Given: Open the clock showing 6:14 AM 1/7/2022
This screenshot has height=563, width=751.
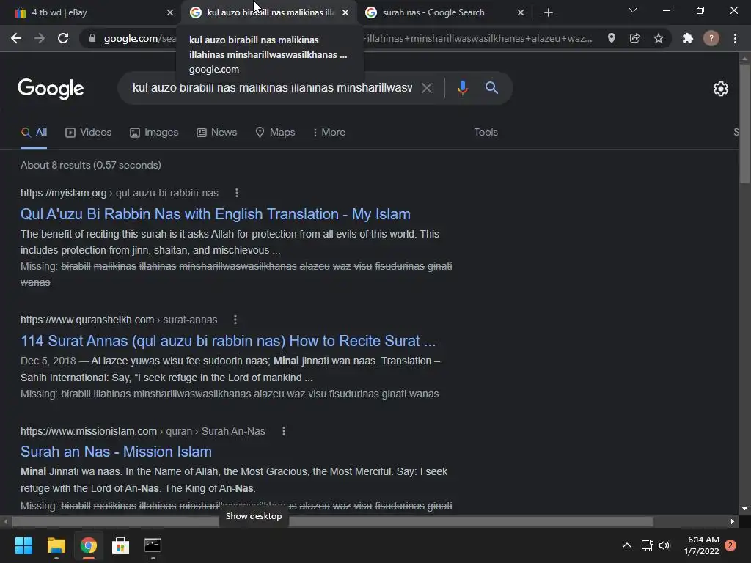Looking at the screenshot, I should pyautogui.click(x=702, y=545).
